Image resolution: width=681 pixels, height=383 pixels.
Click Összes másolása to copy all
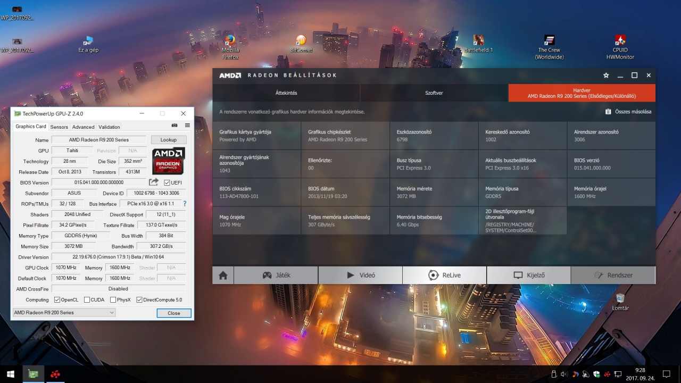tap(628, 112)
